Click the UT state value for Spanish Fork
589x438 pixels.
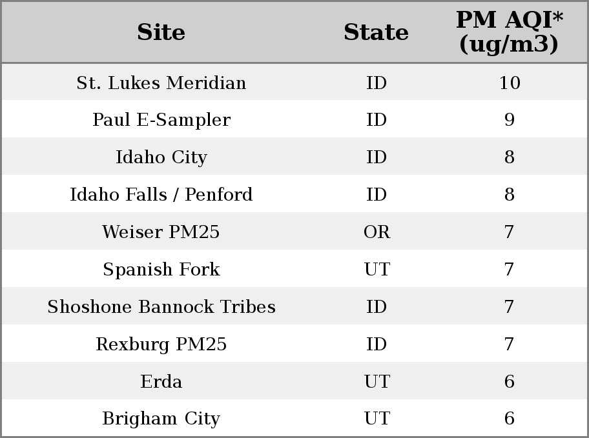coord(377,269)
